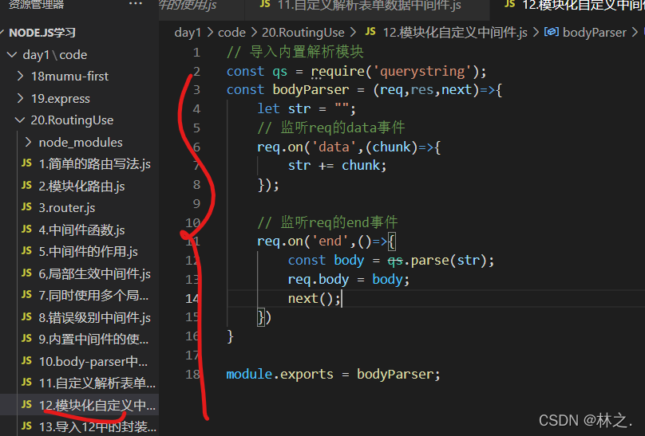Click next() call on line 14
645x436 pixels.
(311, 298)
